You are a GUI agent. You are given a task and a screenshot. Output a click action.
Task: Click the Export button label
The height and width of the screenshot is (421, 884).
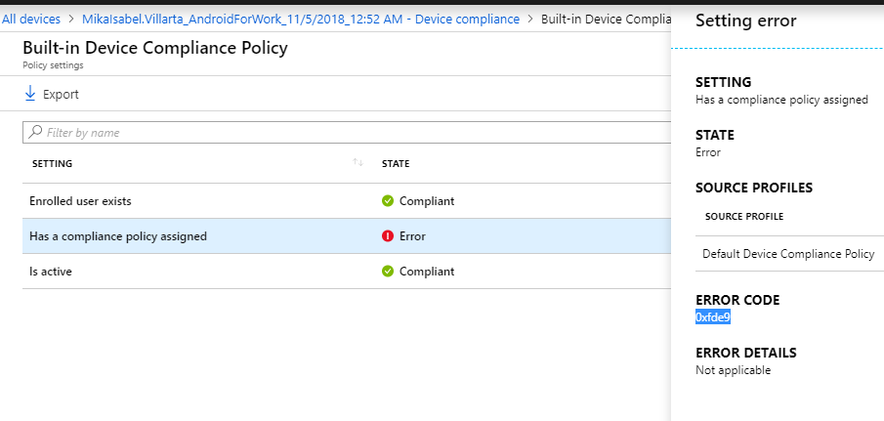pos(61,95)
